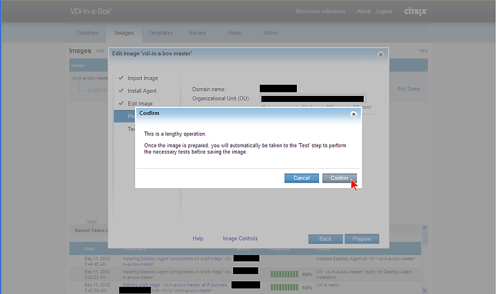496x294 pixels.
Task: Open 3:43:22 AM Installing Desktop Agent task link
Action: click(177, 275)
